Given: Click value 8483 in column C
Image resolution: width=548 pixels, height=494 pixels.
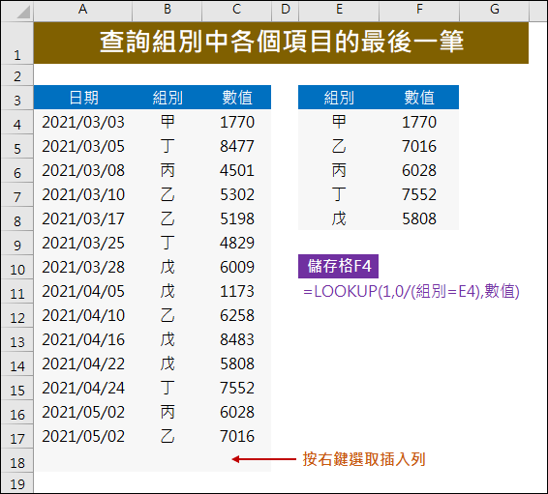Looking at the screenshot, I should pyautogui.click(x=236, y=339).
